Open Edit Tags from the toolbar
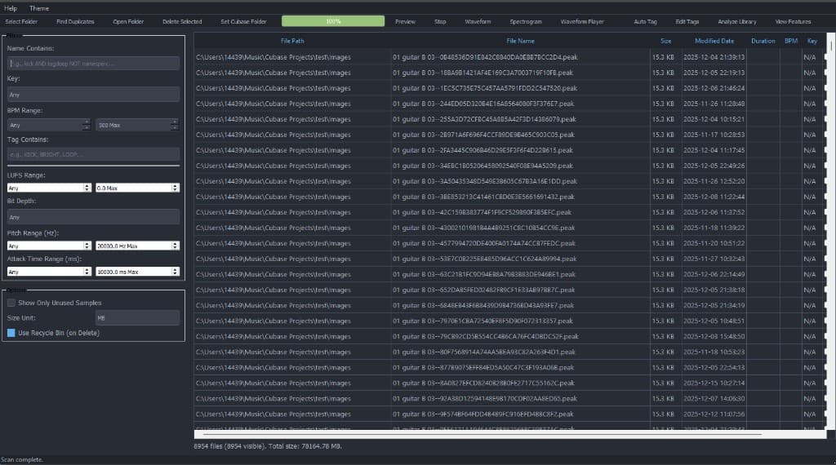836x465 pixels. coord(687,21)
